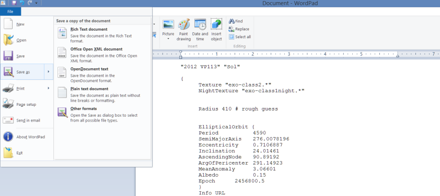Screen dimensions: 440x196
Task: Choose Open in the File menu
Action: [27, 40]
